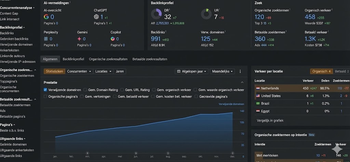Click the 125 Verw. domeinen value
The image size is (350, 162).
tap(205, 39)
